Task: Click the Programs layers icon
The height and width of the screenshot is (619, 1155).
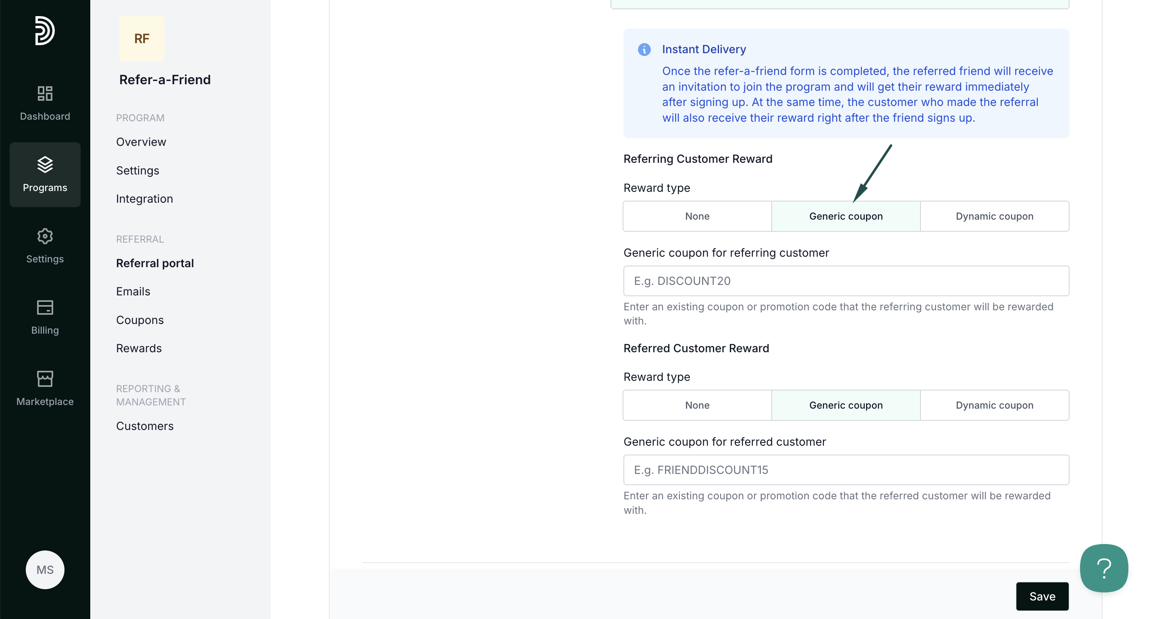Action: click(x=45, y=164)
